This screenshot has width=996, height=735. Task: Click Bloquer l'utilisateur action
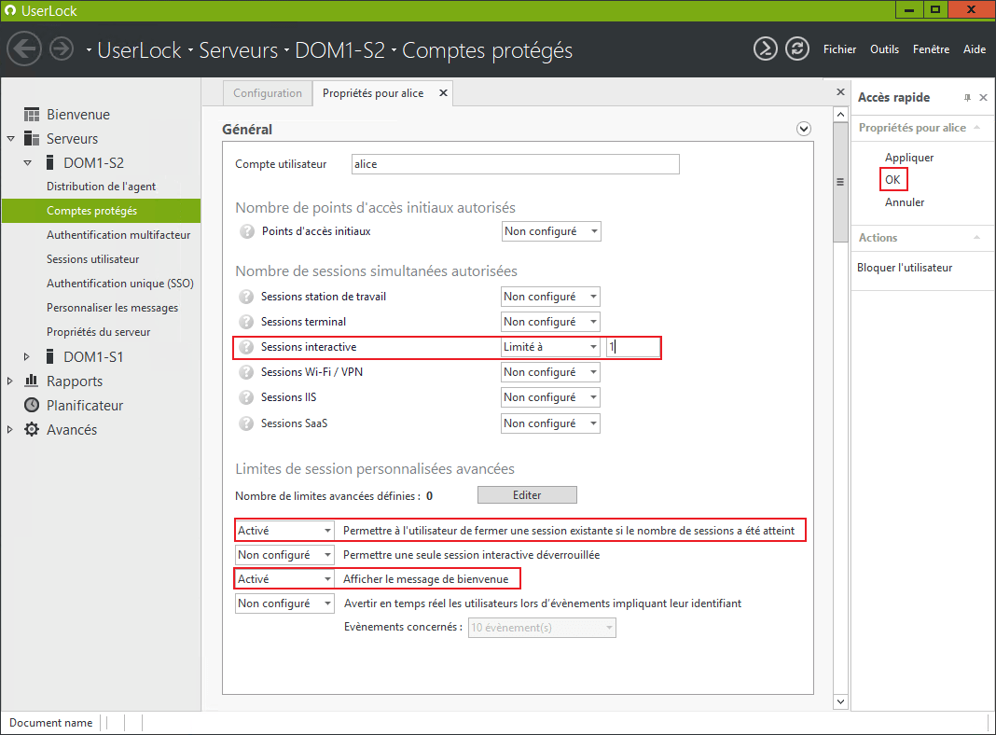pos(905,268)
